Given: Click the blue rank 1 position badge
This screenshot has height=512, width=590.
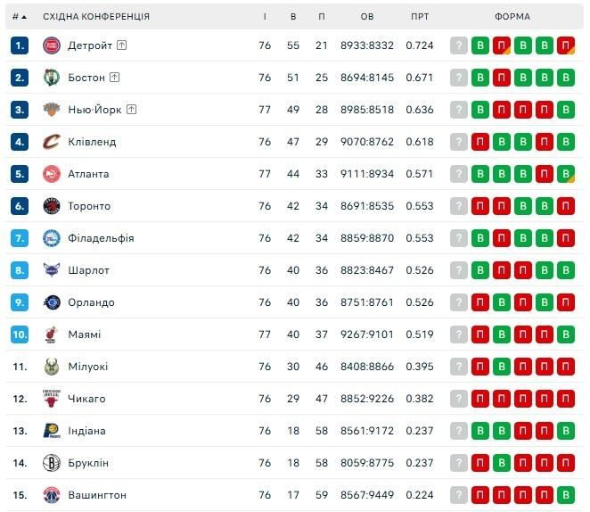Looking at the screenshot, I should 20,45.
